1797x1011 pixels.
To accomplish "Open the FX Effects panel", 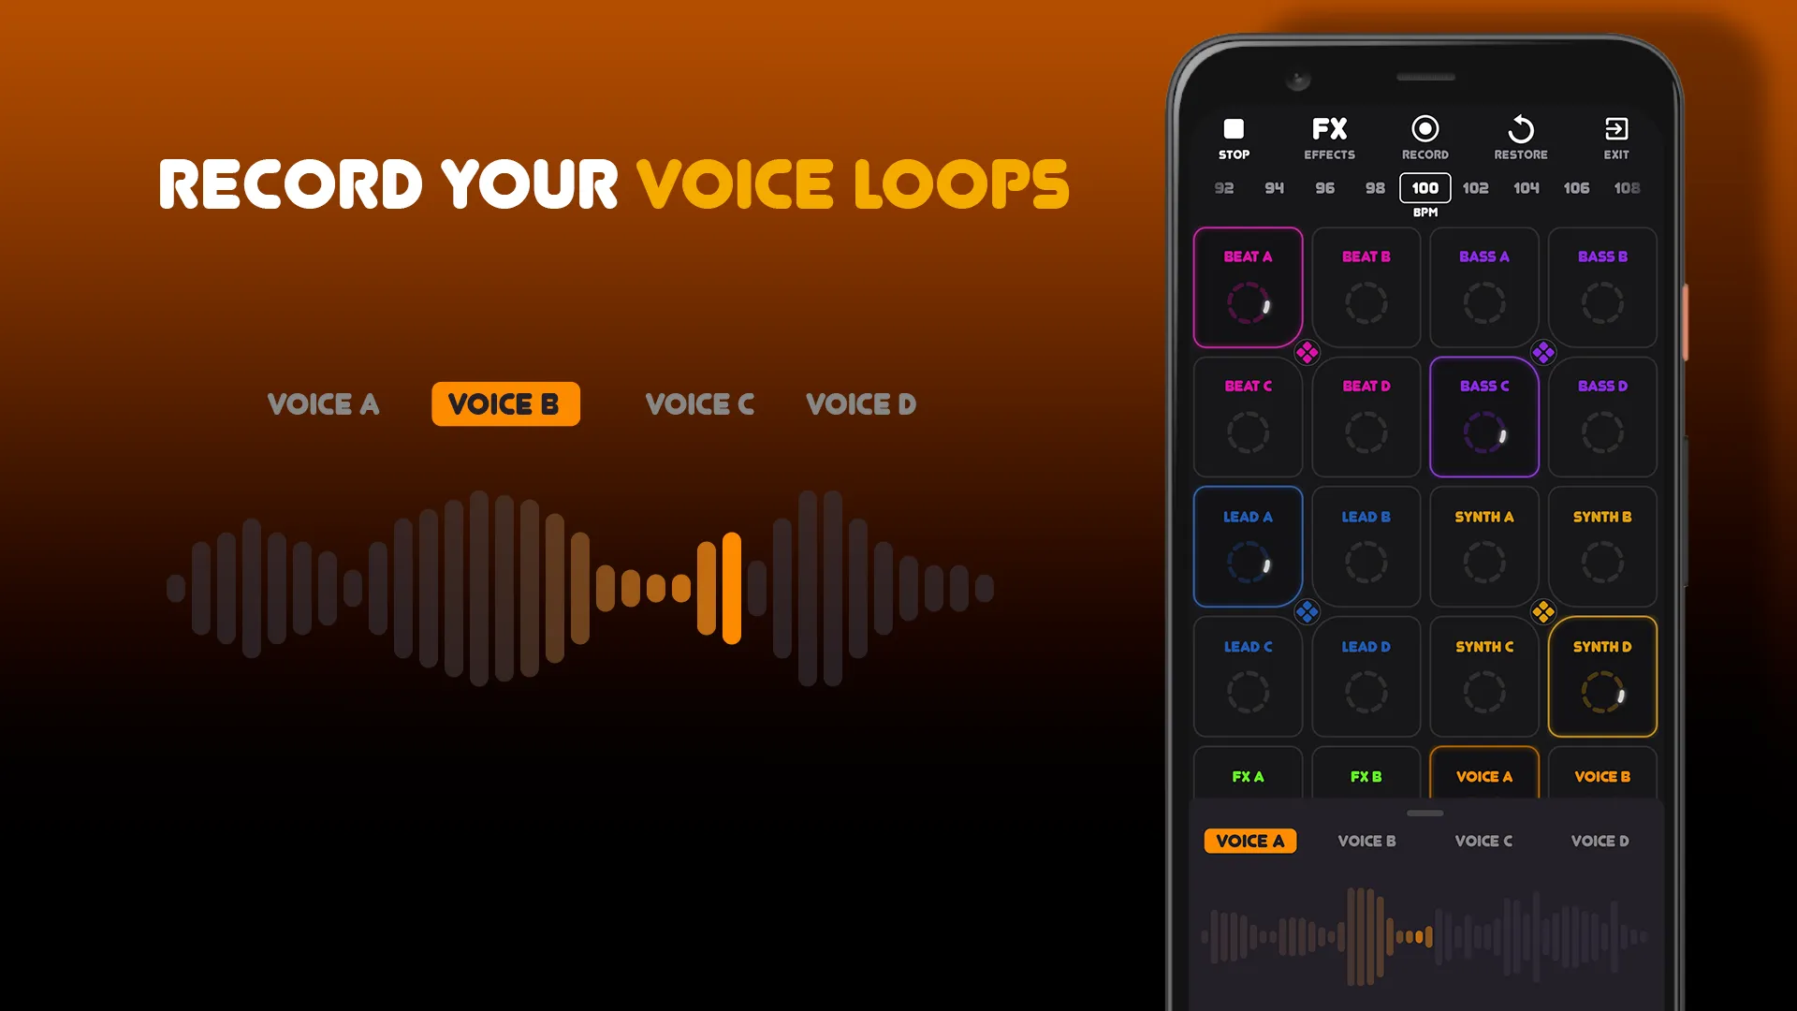I will point(1329,136).
